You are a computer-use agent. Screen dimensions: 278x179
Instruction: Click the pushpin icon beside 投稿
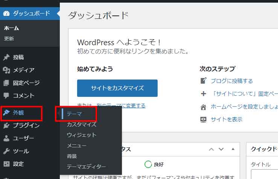tap(6, 57)
